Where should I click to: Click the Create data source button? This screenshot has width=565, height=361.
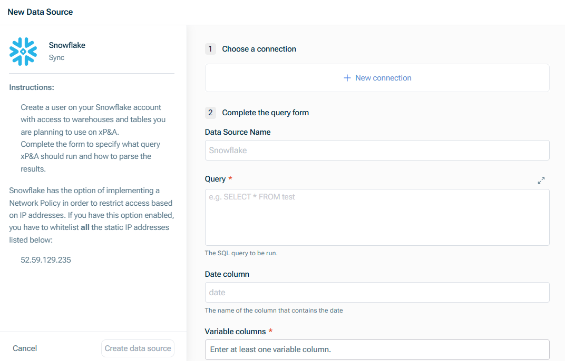pos(138,348)
